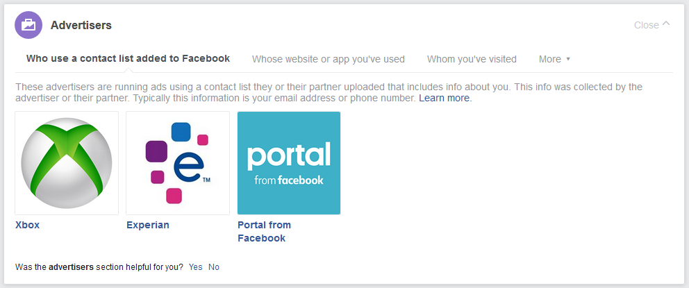Switch to Whose website or app you've used
The height and width of the screenshot is (288, 689).
coord(329,59)
